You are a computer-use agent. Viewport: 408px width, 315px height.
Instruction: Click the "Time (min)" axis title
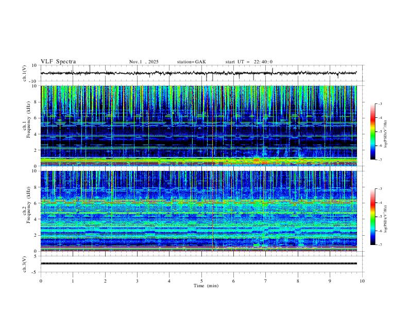coord(206,286)
